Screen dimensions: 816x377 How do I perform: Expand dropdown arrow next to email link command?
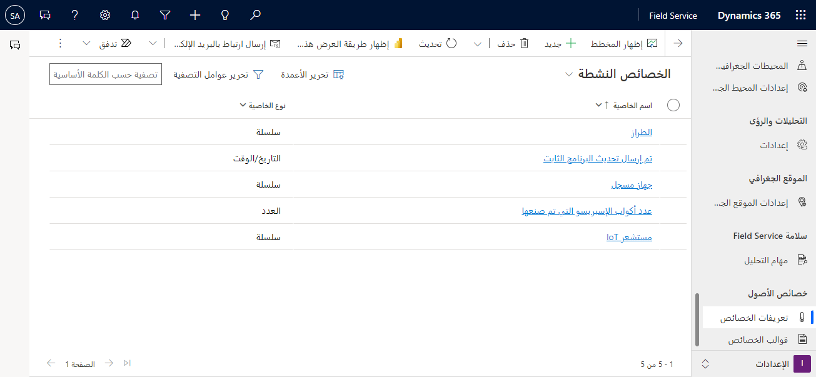(153, 44)
